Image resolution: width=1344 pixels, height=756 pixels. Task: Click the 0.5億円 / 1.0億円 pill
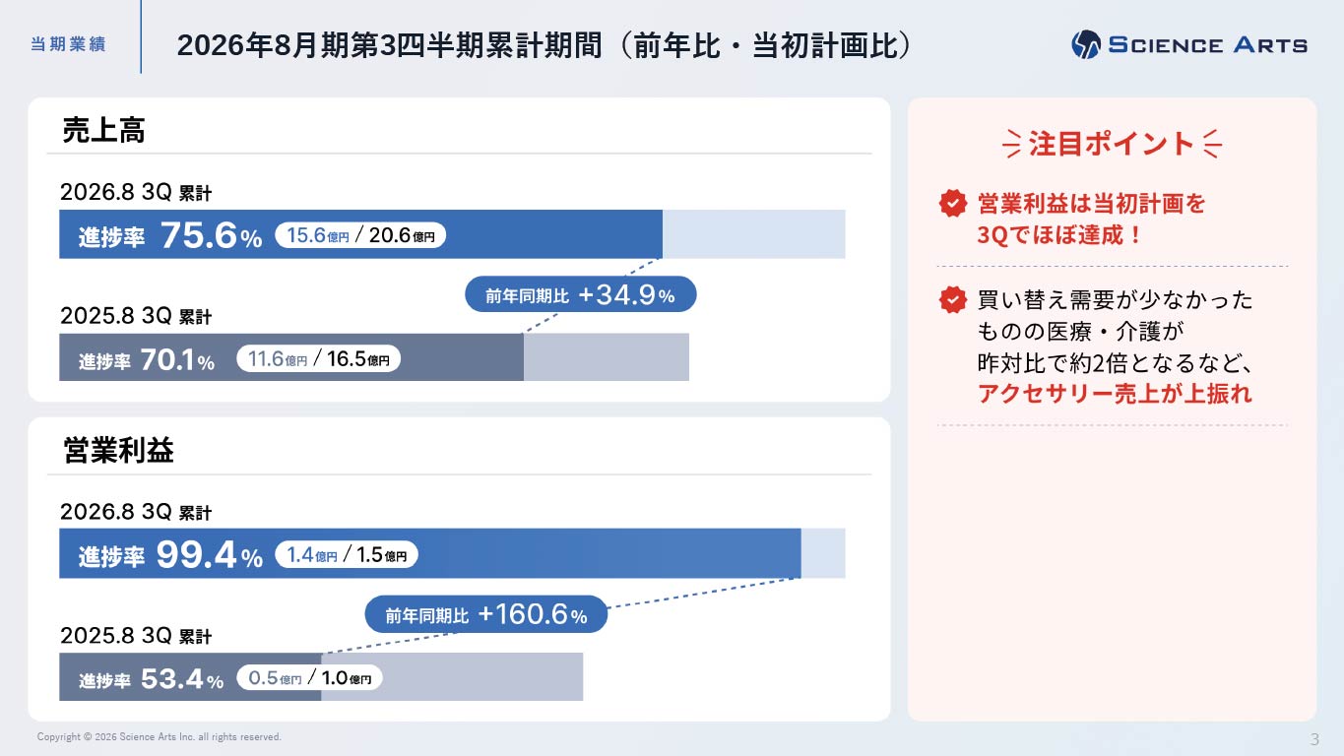pos(310,677)
